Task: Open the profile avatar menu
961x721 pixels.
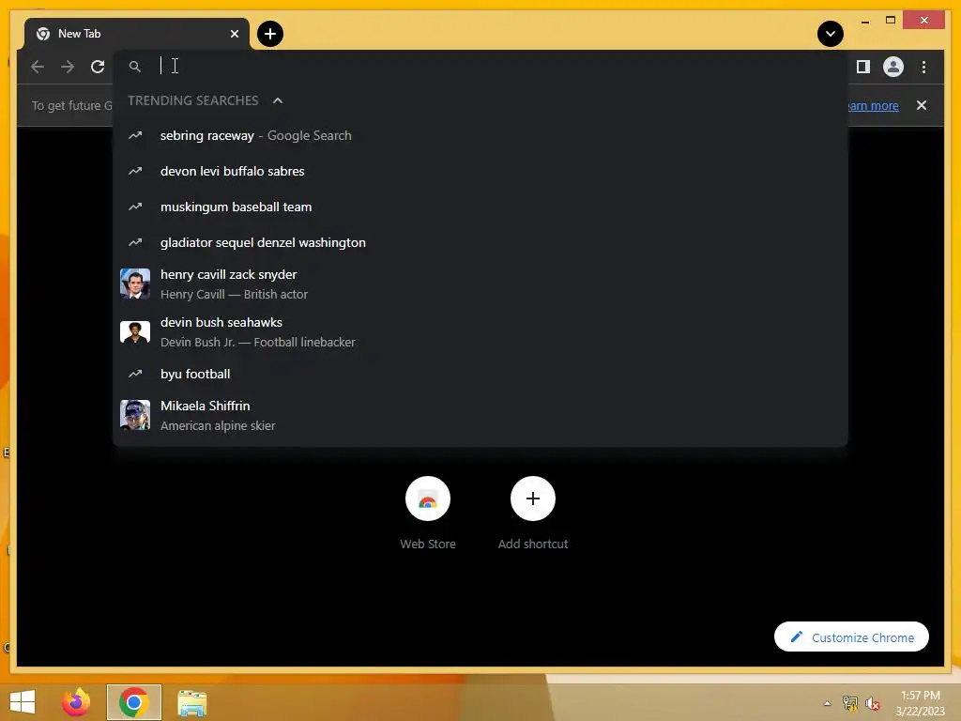Action: point(893,67)
